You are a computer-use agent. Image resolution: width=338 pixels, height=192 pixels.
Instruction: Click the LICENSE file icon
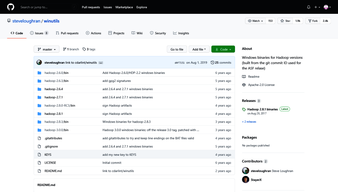point(39,163)
